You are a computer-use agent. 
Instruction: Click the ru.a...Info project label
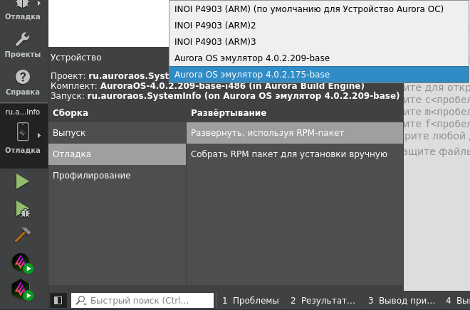23,112
